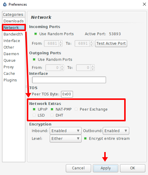Enable the LSD checkbox
The height and width of the screenshot is (175, 148).
[x=34, y=115]
